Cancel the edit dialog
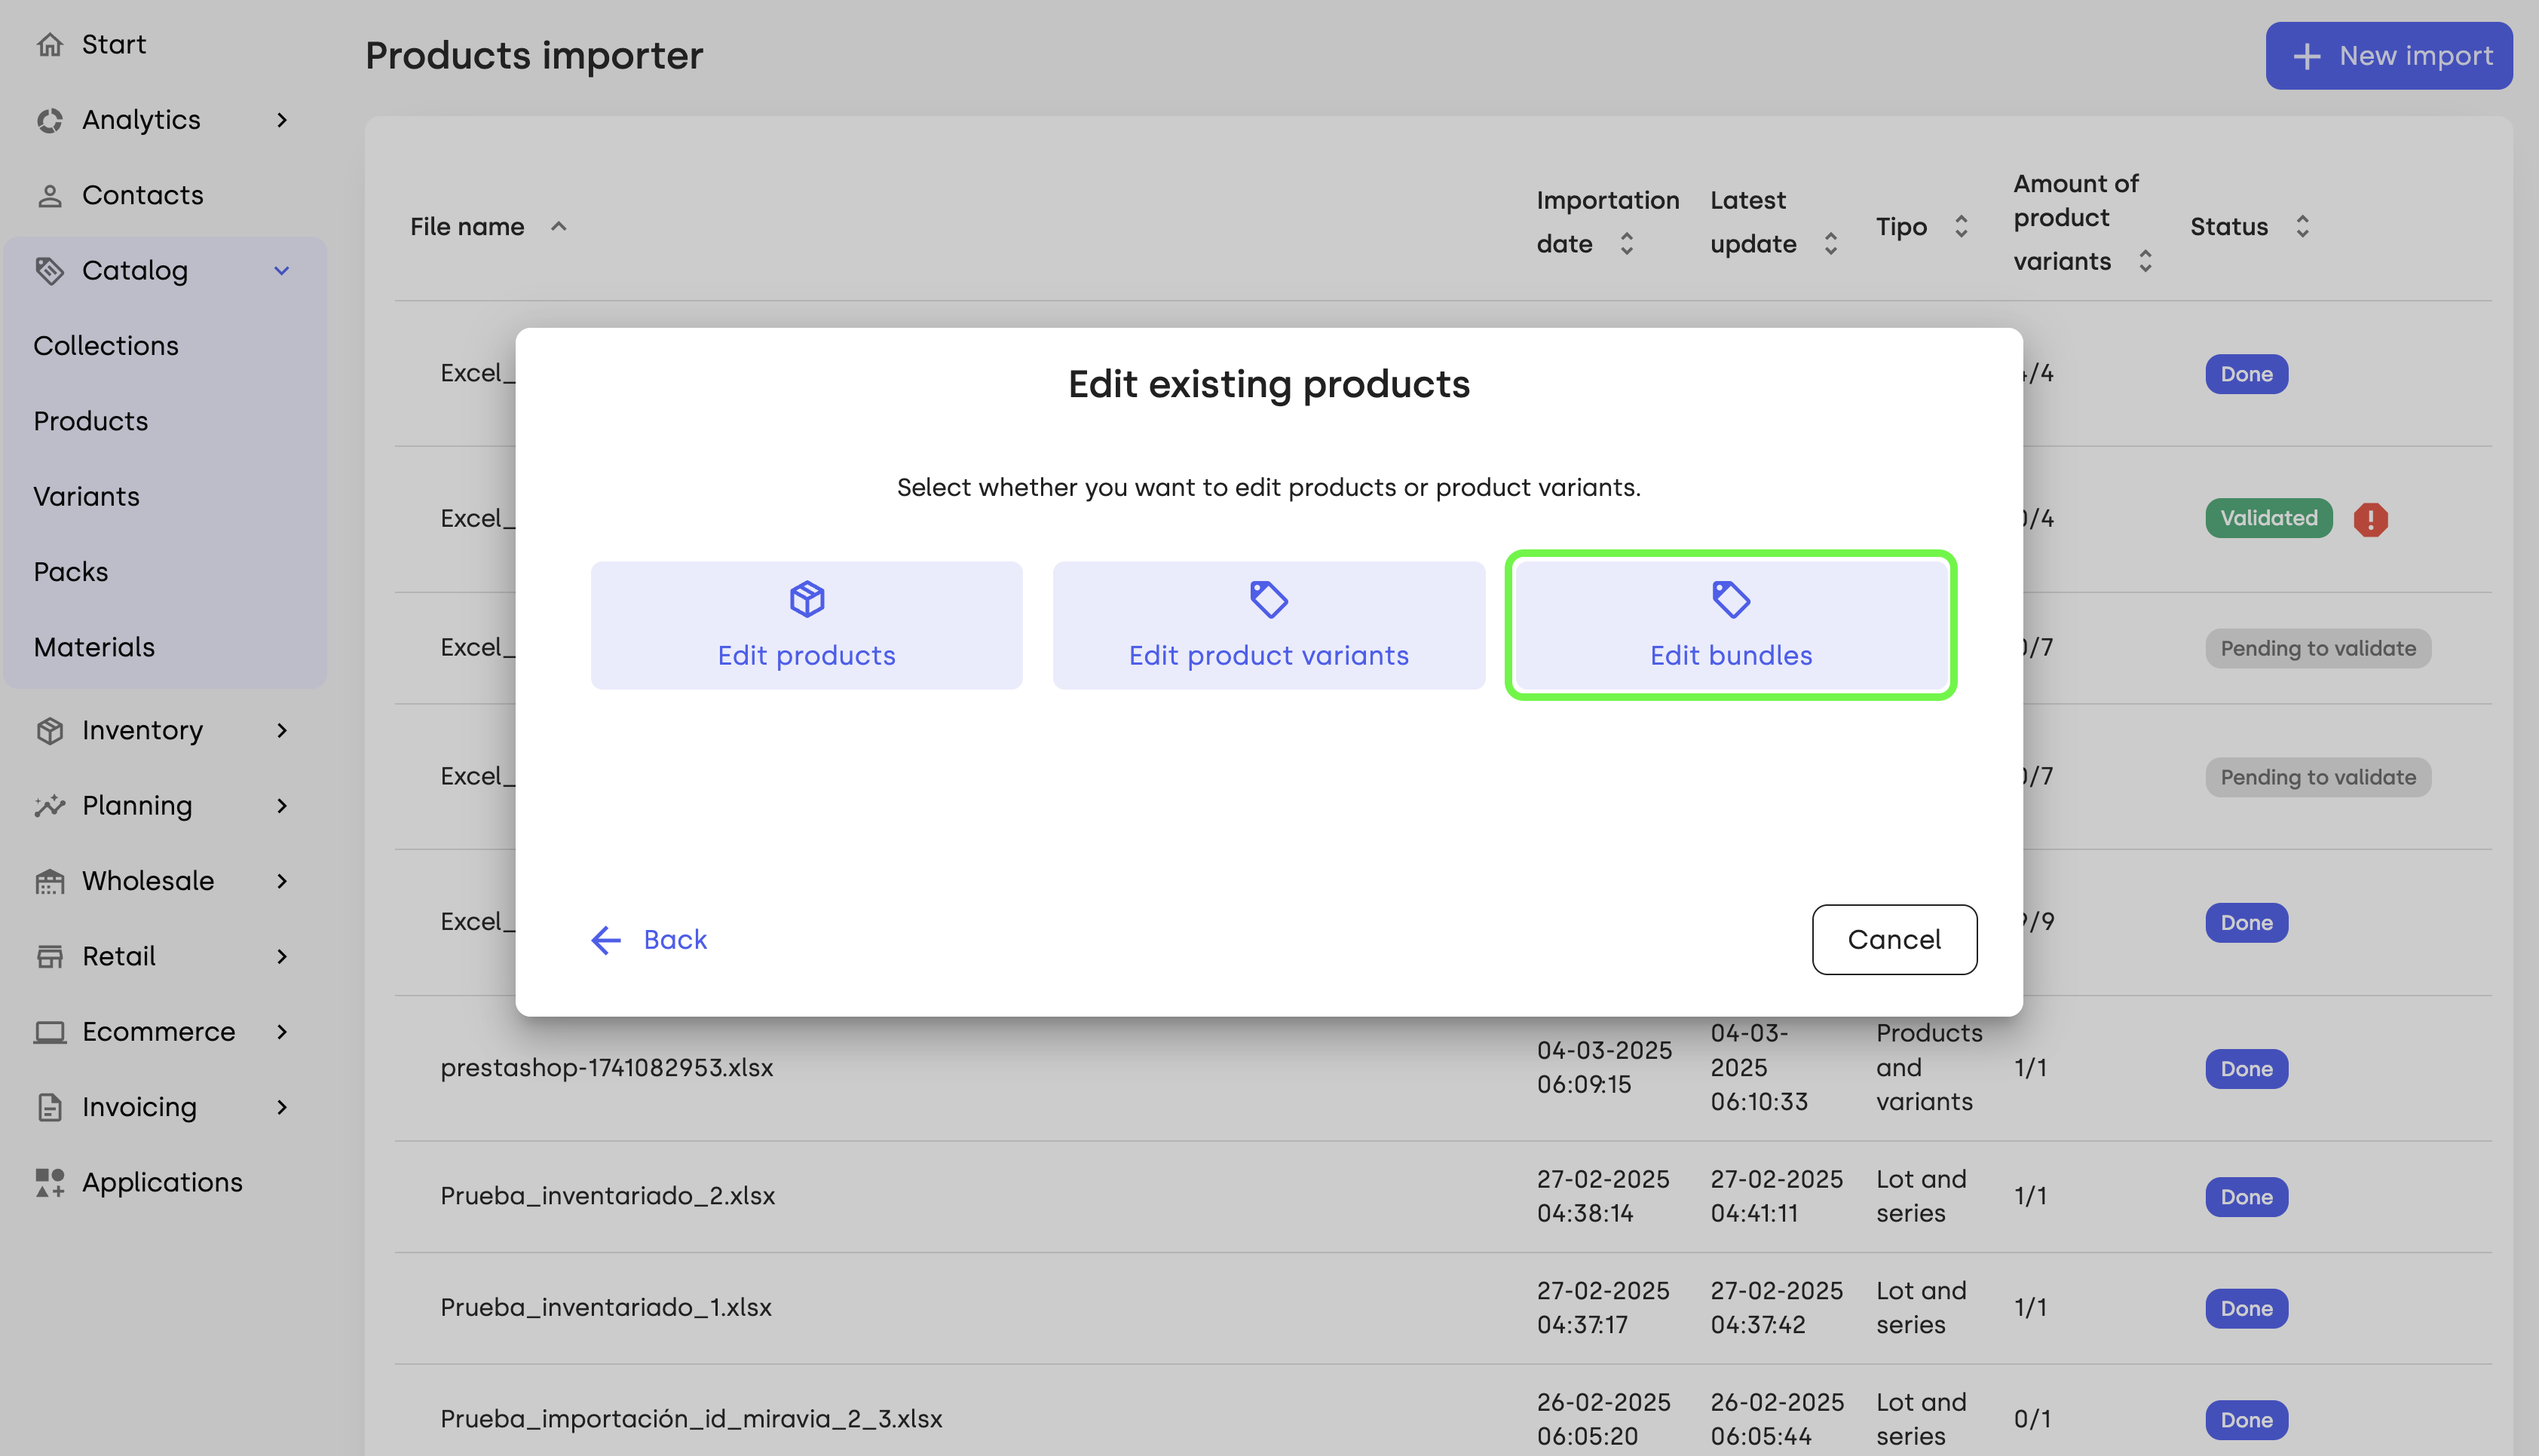 [1894, 940]
